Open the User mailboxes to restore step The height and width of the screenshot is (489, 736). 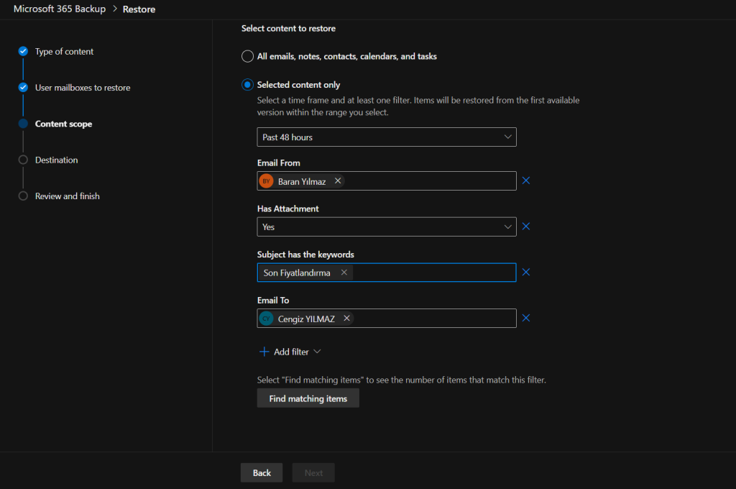82,88
